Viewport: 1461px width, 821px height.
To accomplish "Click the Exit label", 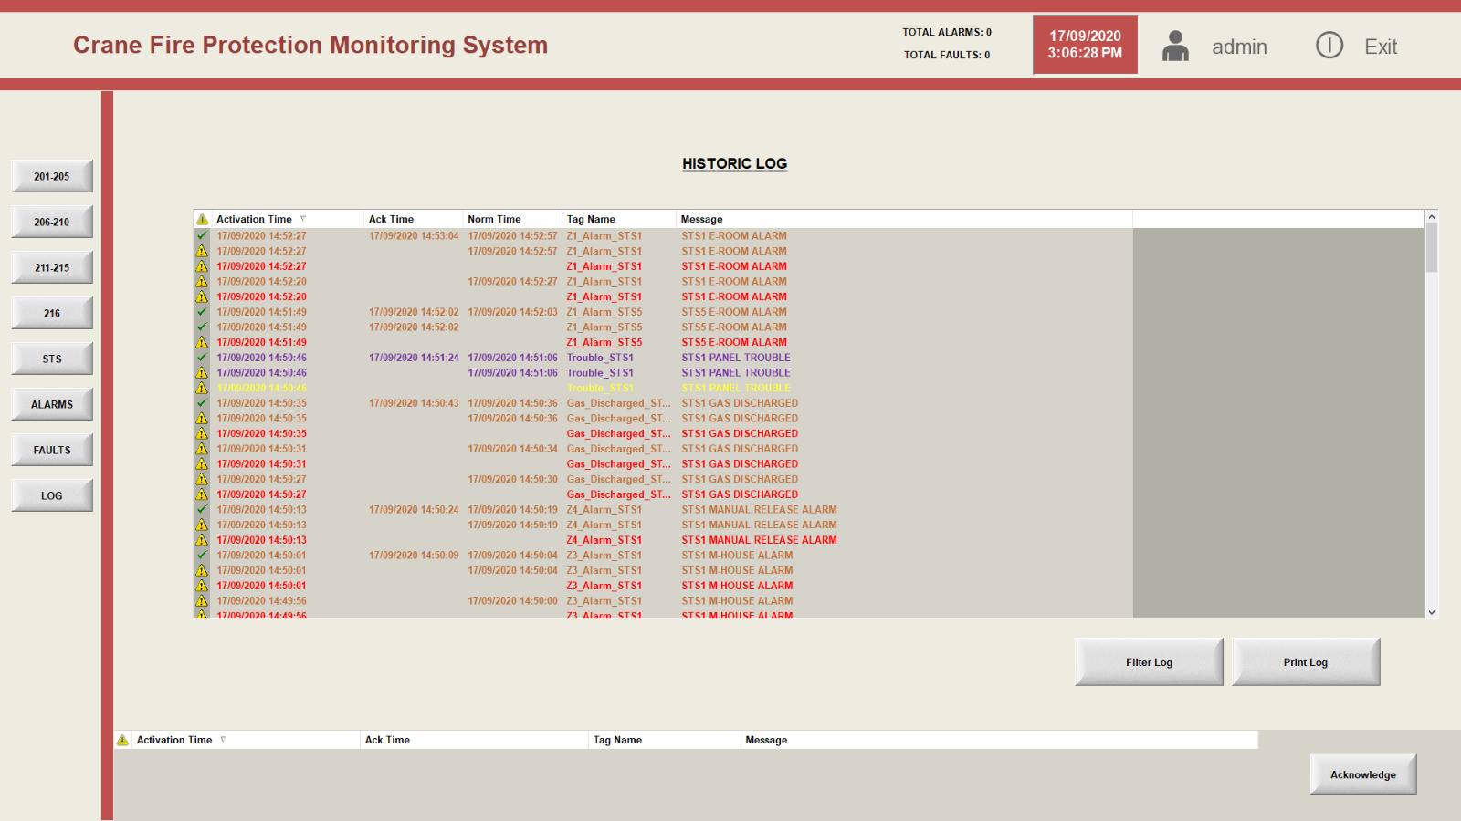I will [1381, 47].
